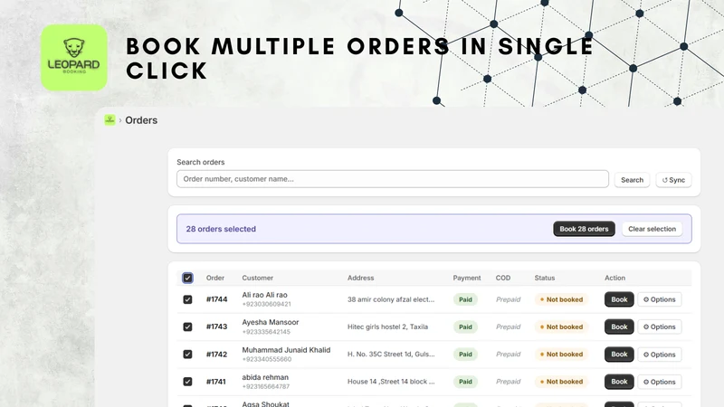Select order number #1744

[x=216, y=299]
